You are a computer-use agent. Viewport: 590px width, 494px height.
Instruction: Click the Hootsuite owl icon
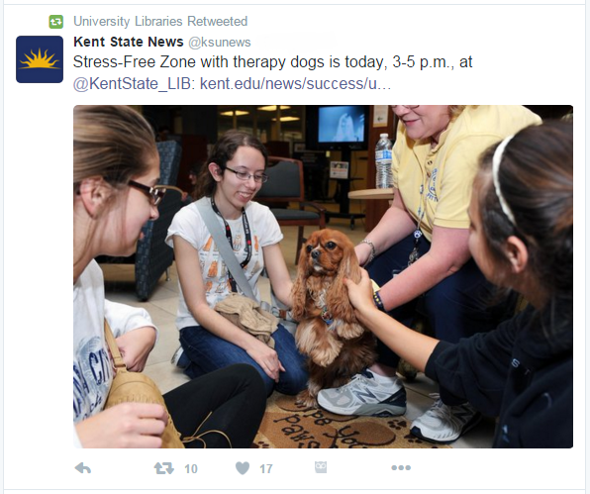(321, 467)
